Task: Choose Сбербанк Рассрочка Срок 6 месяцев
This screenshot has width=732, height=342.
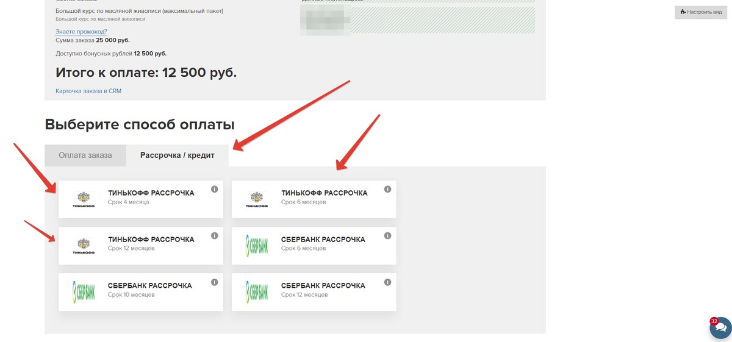Action: tap(314, 246)
